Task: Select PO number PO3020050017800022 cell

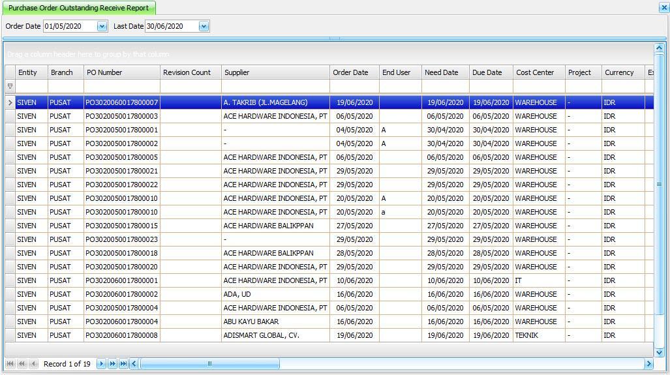Action: tap(122, 185)
